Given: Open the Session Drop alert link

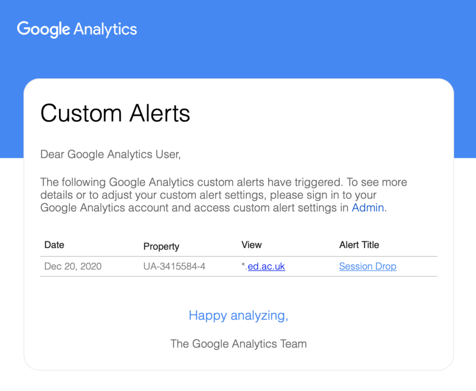Looking at the screenshot, I should click(x=368, y=267).
